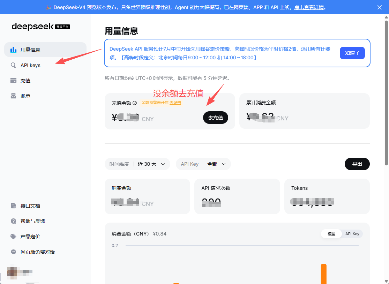Click the 知道了 button
The height and width of the screenshot is (284, 389).
coord(352,53)
